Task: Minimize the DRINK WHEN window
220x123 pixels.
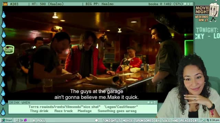Action: click(x=148, y=102)
